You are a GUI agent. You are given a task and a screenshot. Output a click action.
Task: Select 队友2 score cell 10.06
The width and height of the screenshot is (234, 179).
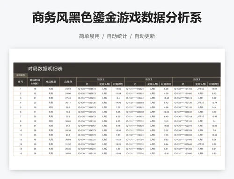click(166, 112)
